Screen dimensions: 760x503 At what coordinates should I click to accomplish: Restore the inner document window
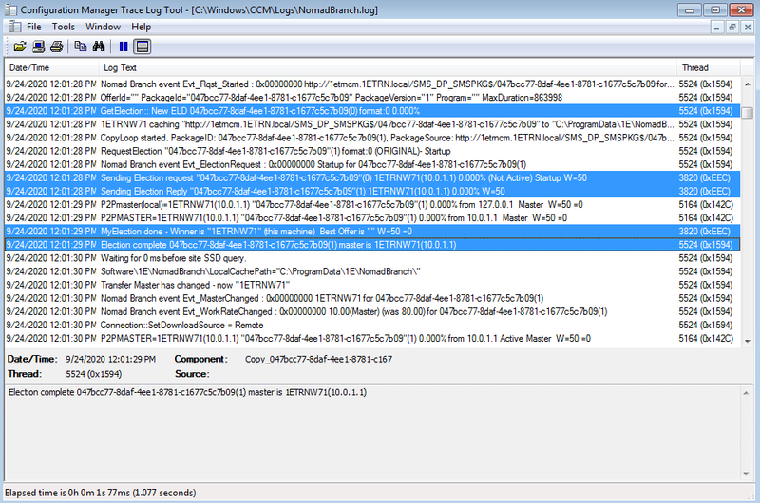(x=733, y=27)
